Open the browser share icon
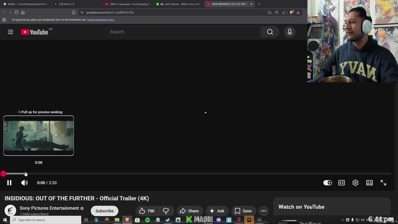 tap(284, 12)
